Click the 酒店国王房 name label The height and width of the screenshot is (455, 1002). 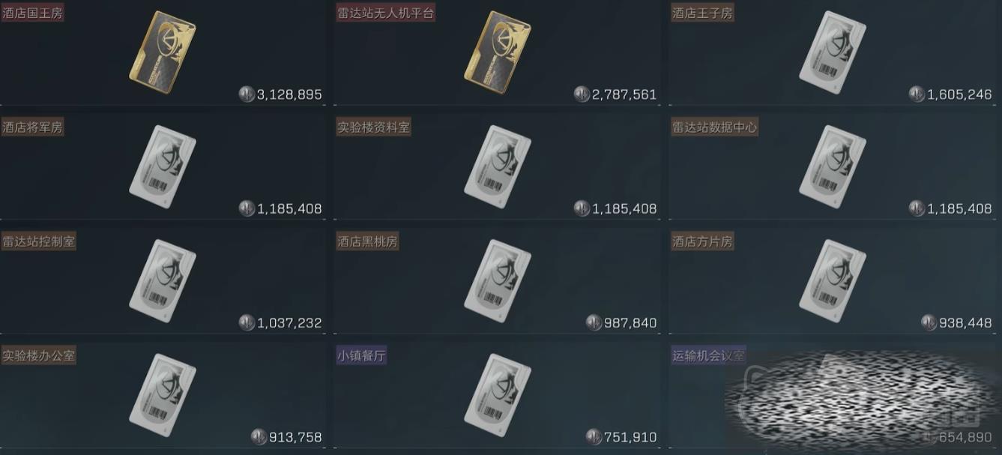click(x=33, y=13)
